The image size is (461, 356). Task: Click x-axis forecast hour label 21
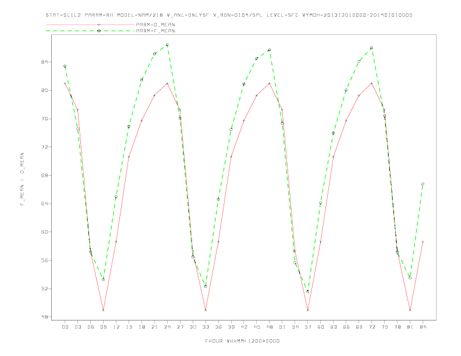[154, 327]
